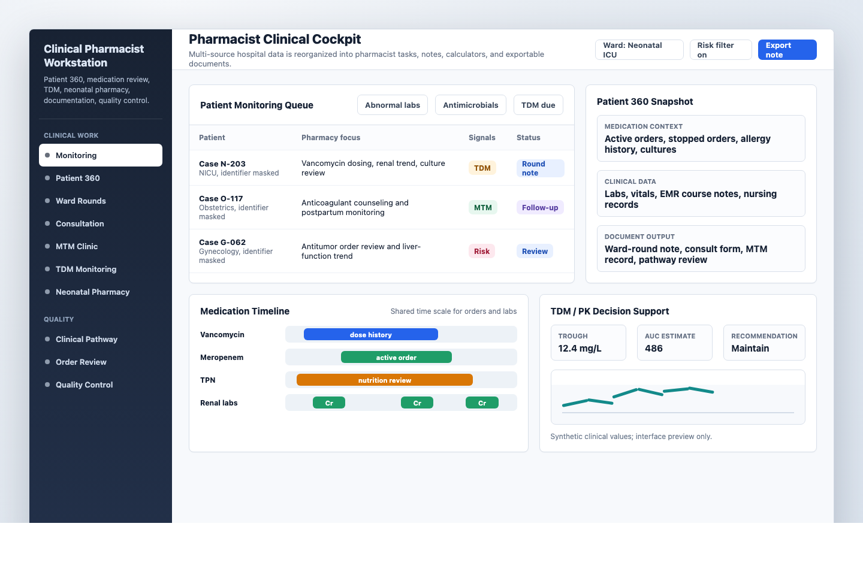The image size is (863, 575).
Task: Open the Patient 360 sidebar item
Action: [x=78, y=178]
